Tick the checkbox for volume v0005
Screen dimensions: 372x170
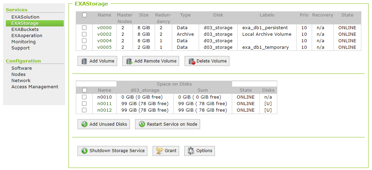[84, 47]
